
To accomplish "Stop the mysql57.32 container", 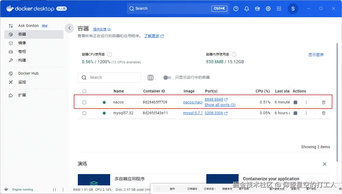I will tap(295, 113).
